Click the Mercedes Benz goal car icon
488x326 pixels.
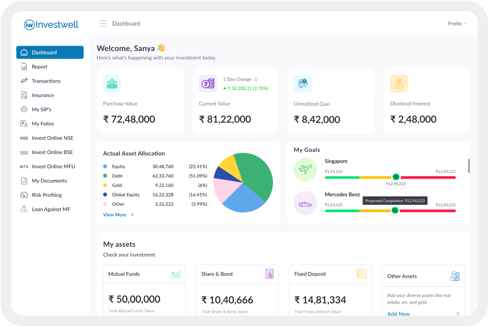coord(305,204)
